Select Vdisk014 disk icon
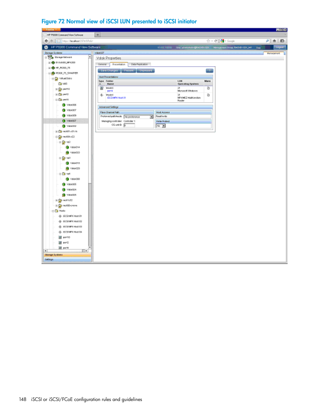Screen dimensions: 309x412 [x=67, y=147]
